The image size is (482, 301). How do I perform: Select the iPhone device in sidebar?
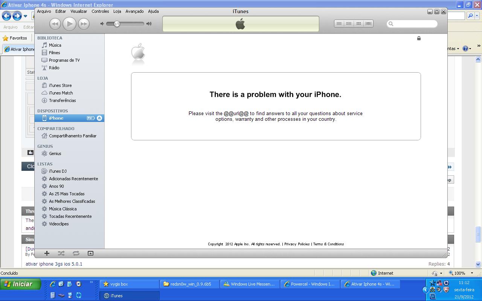pyautogui.click(x=69, y=118)
